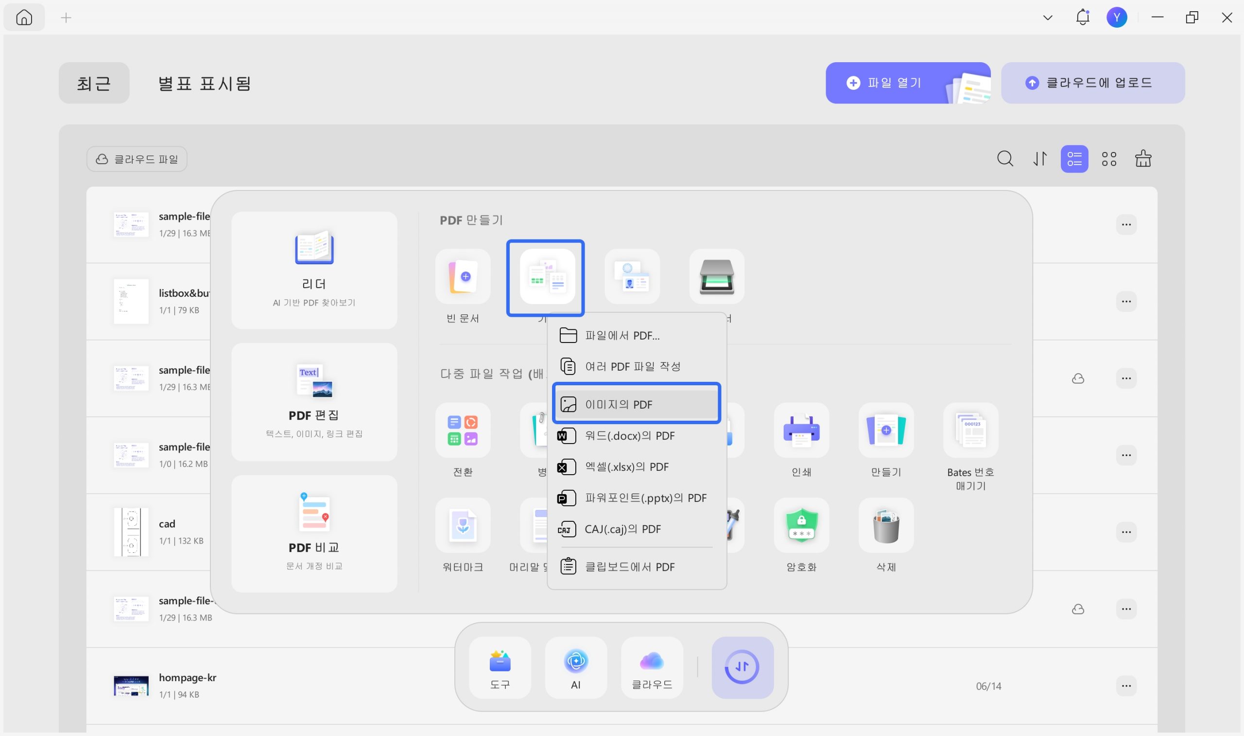Open the hompage-kr file thumbnail
The width and height of the screenshot is (1244, 736).
click(x=131, y=686)
